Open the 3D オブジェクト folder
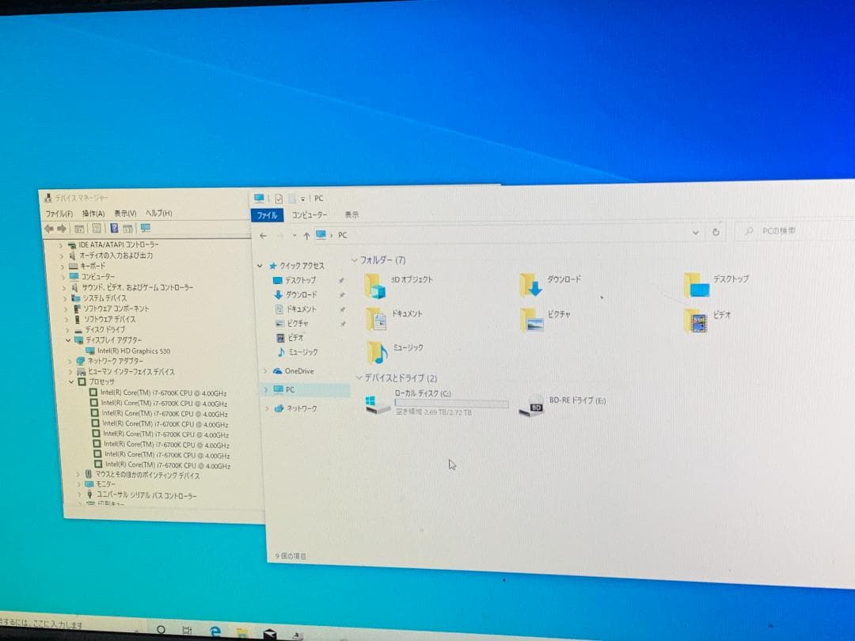The width and height of the screenshot is (855, 641). [375, 283]
